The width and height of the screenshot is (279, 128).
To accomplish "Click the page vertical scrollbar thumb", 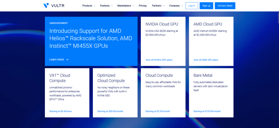I will click(278, 17).
